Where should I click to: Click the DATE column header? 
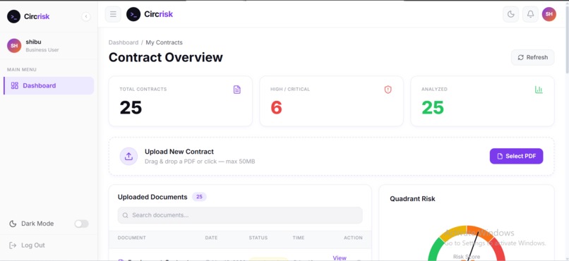click(211, 238)
